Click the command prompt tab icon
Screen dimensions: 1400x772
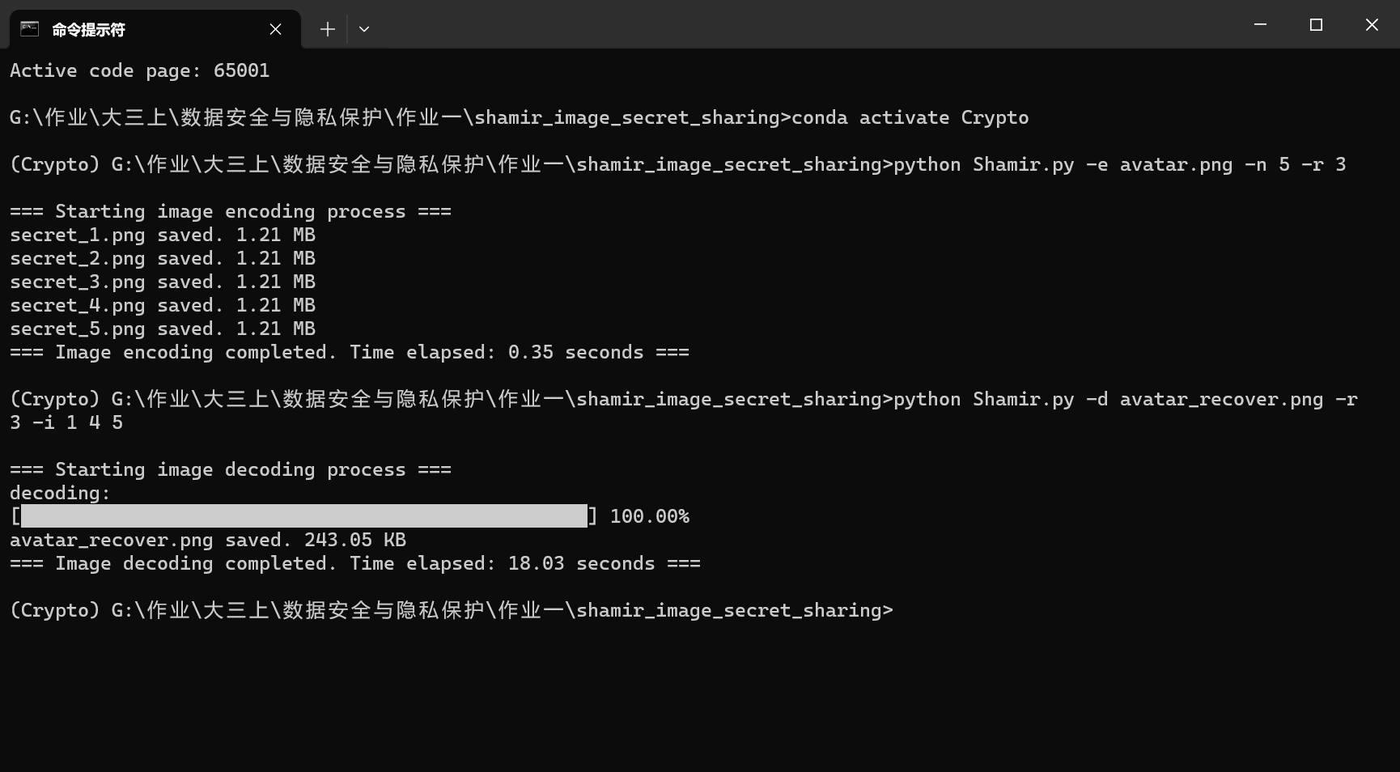30,29
